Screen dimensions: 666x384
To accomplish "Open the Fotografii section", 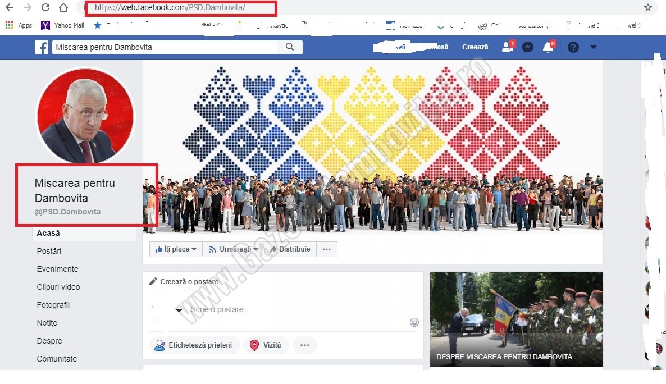I will pyautogui.click(x=53, y=305).
